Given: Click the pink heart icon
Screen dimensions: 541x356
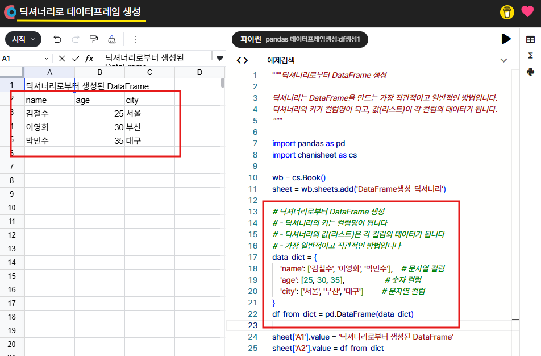Looking at the screenshot, I should click(x=527, y=11).
